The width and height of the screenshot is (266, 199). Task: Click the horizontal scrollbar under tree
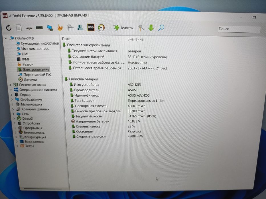point(43,188)
